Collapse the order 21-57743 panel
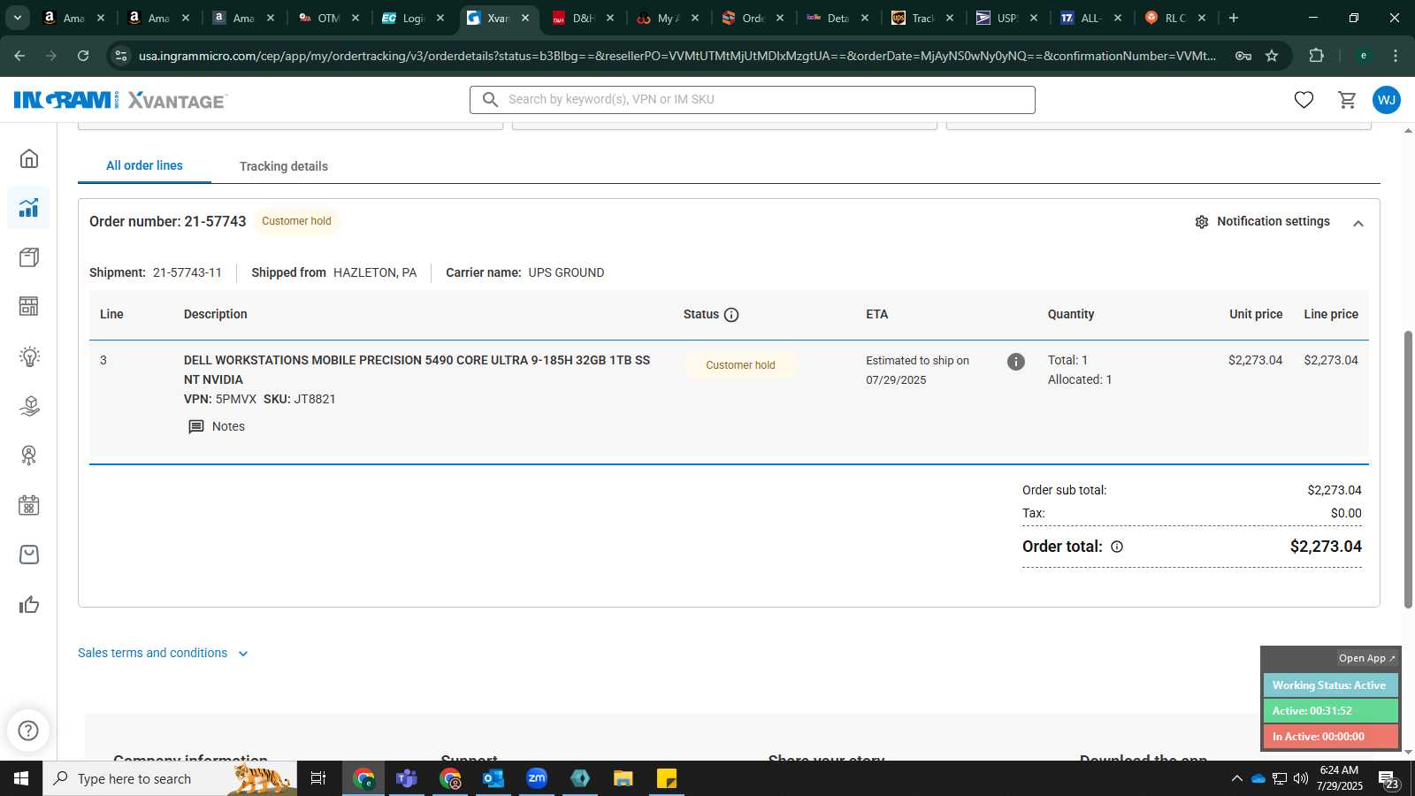1415x796 pixels. click(1358, 224)
